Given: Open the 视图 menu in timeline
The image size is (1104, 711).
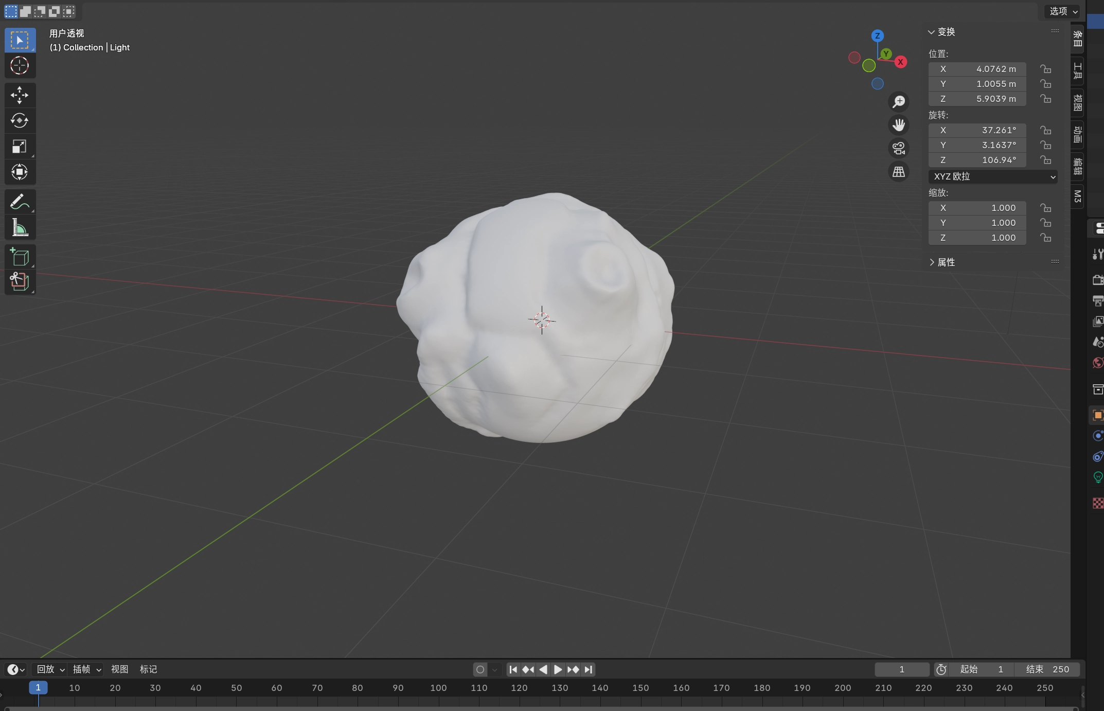Looking at the screenshot, I should (x=119, y=669).
